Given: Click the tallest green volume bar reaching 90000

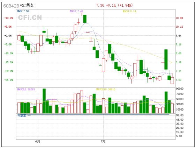Looking at the screenshot, I should click(44, 101).
